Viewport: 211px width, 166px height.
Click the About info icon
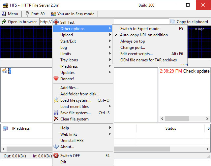(x=56, y=147)
